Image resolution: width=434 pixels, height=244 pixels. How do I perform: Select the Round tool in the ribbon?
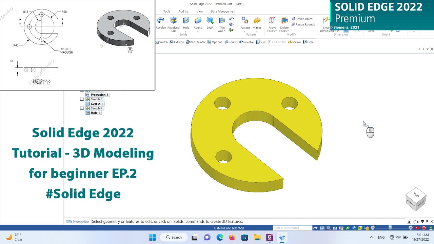coord(198,23)
